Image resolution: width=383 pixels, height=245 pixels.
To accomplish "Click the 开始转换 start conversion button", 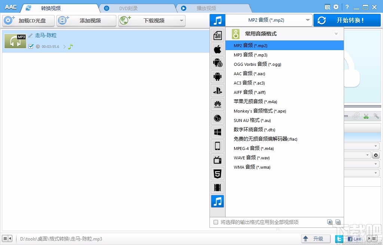I will pos(351,20).
